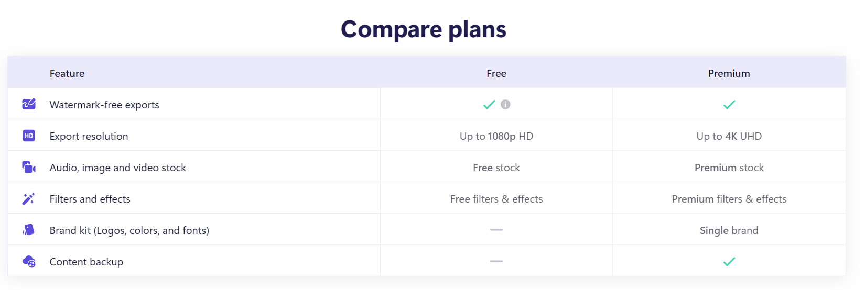This screenshot has height=290, width=865.
Task: Click the 'Up to 1080p HD' cell
Action: click(496, 136)
